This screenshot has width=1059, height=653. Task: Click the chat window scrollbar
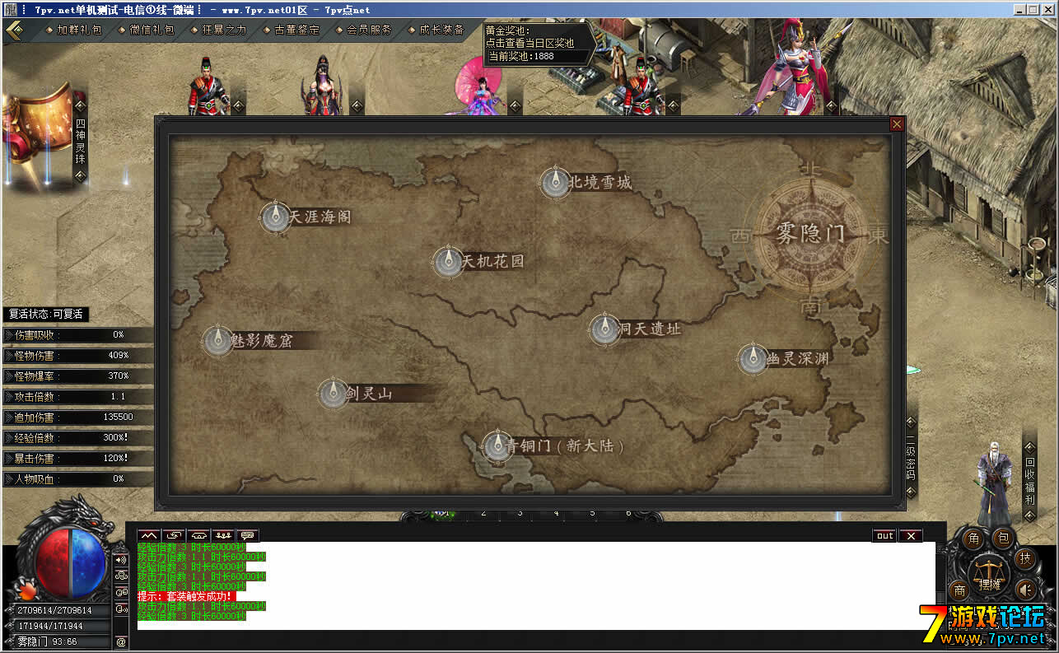[940, 572]
